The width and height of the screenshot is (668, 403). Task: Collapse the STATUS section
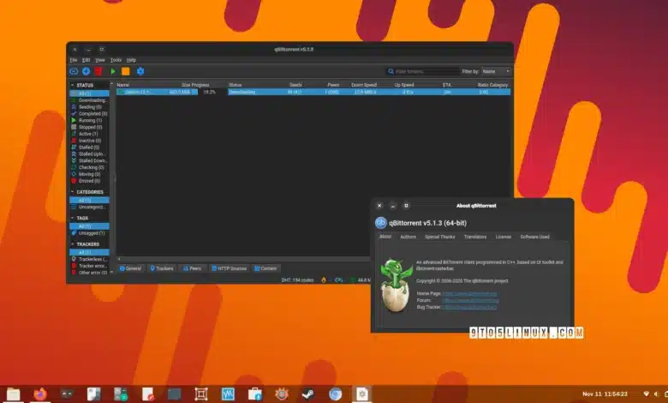[73, 85]
